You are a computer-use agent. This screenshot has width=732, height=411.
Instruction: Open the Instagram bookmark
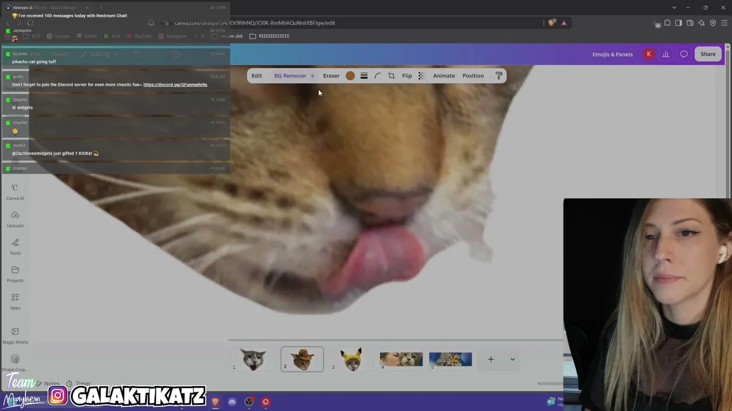(x=172, y=36)
